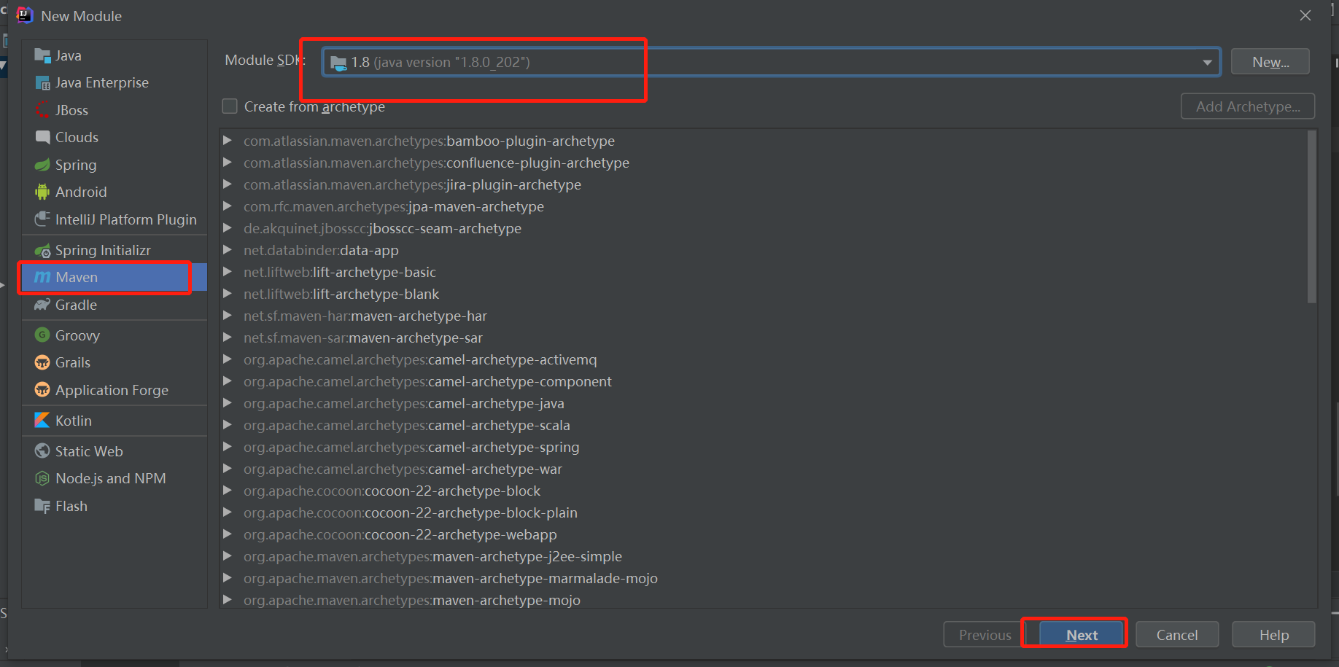Select camel-archetype-component row
The height and width of the screenshot is (667, 1339).
[x=763, y=381]
